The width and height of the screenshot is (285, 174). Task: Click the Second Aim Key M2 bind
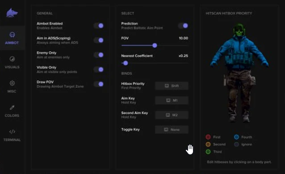coord(172,115)
